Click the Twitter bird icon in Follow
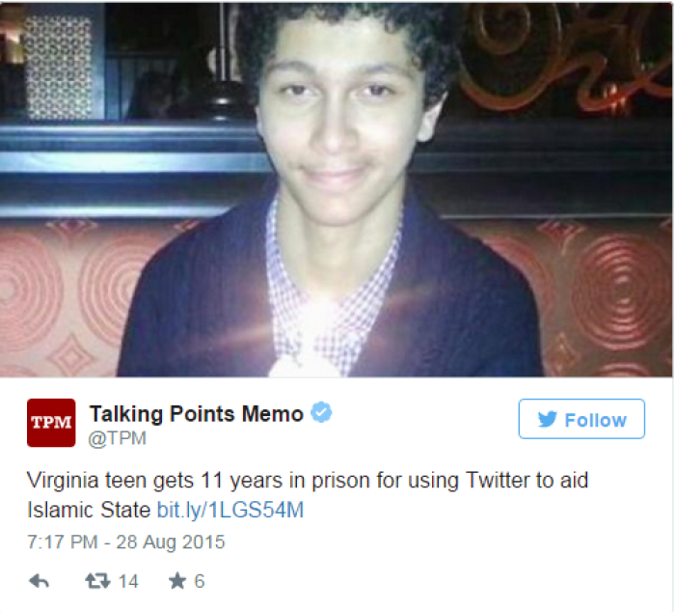Viewport: 675px width, 612px height. [548, 419]
